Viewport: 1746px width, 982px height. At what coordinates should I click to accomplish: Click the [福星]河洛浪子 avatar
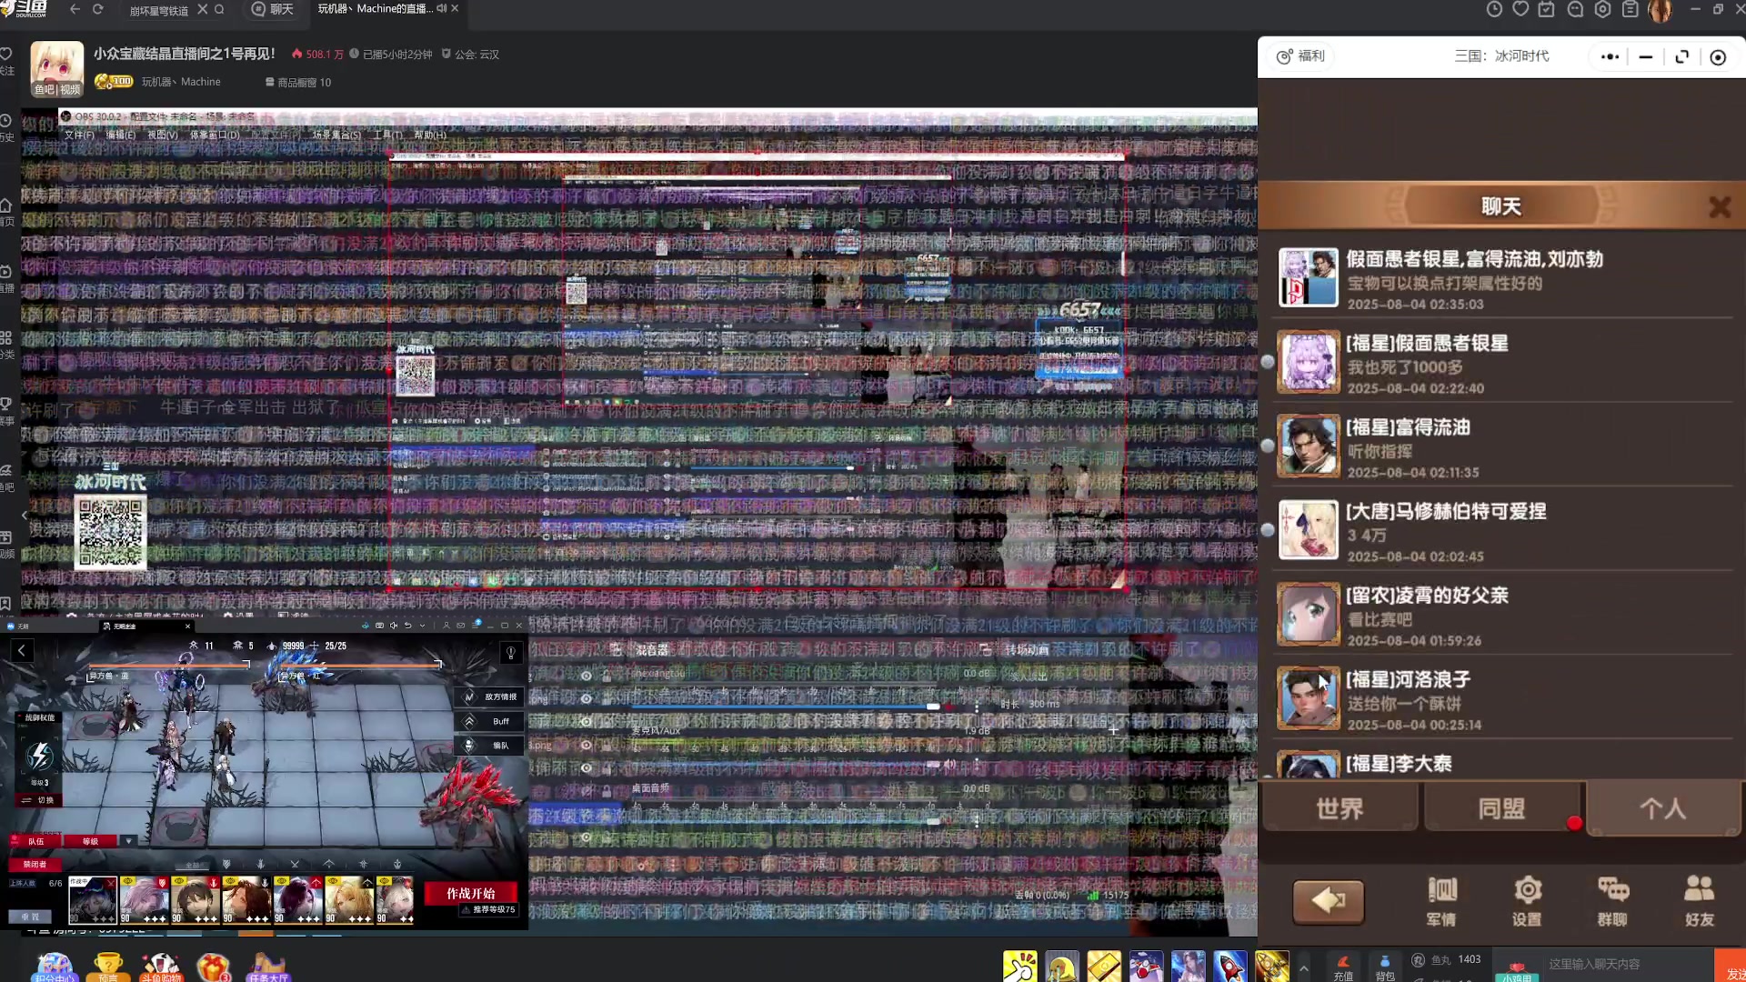(x=1308, y=699)
